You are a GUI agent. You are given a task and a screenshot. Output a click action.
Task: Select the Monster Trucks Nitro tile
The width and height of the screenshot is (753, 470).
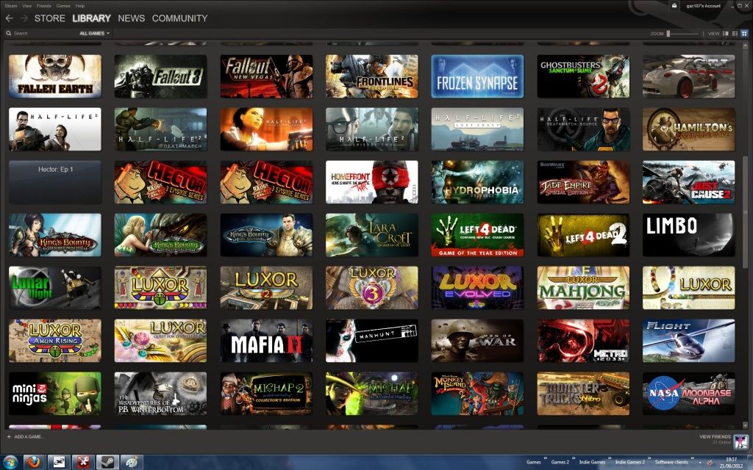tap(583, 394)
